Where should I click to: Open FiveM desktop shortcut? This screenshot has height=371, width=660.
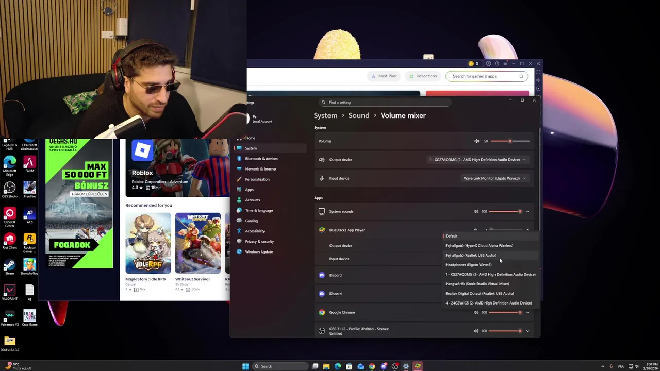(29, 165)
